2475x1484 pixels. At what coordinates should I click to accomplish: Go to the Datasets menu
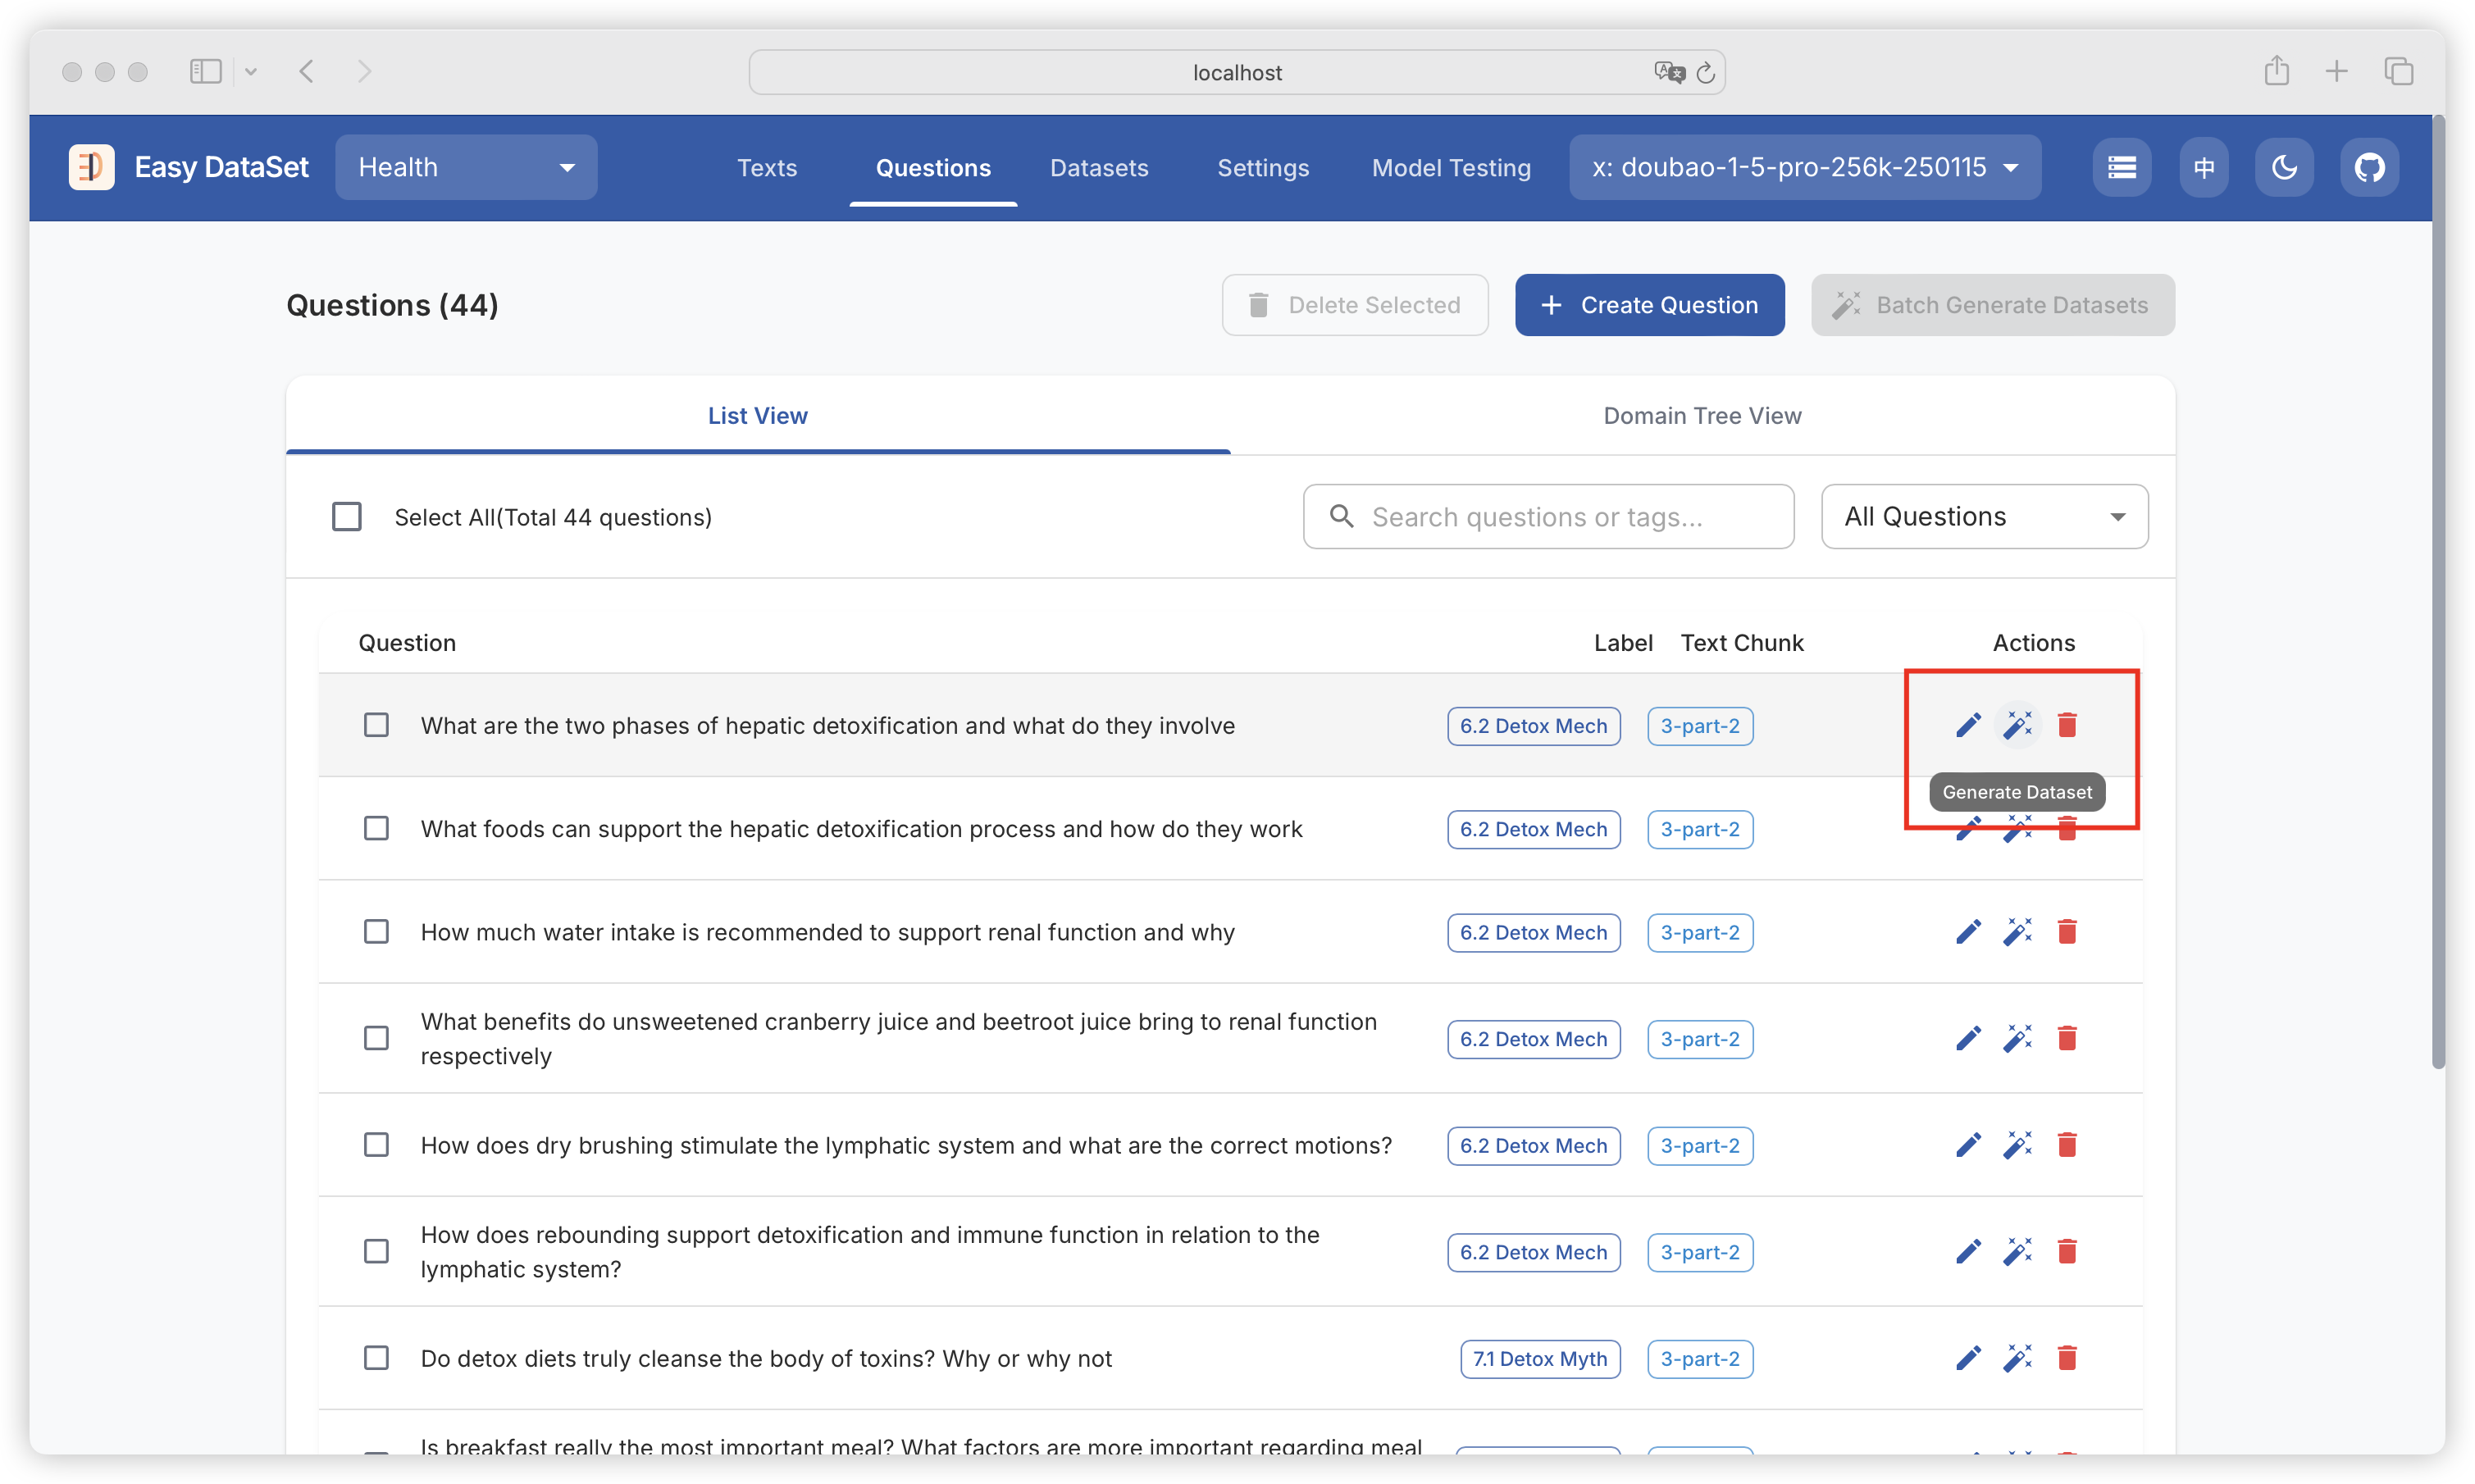1098,168
